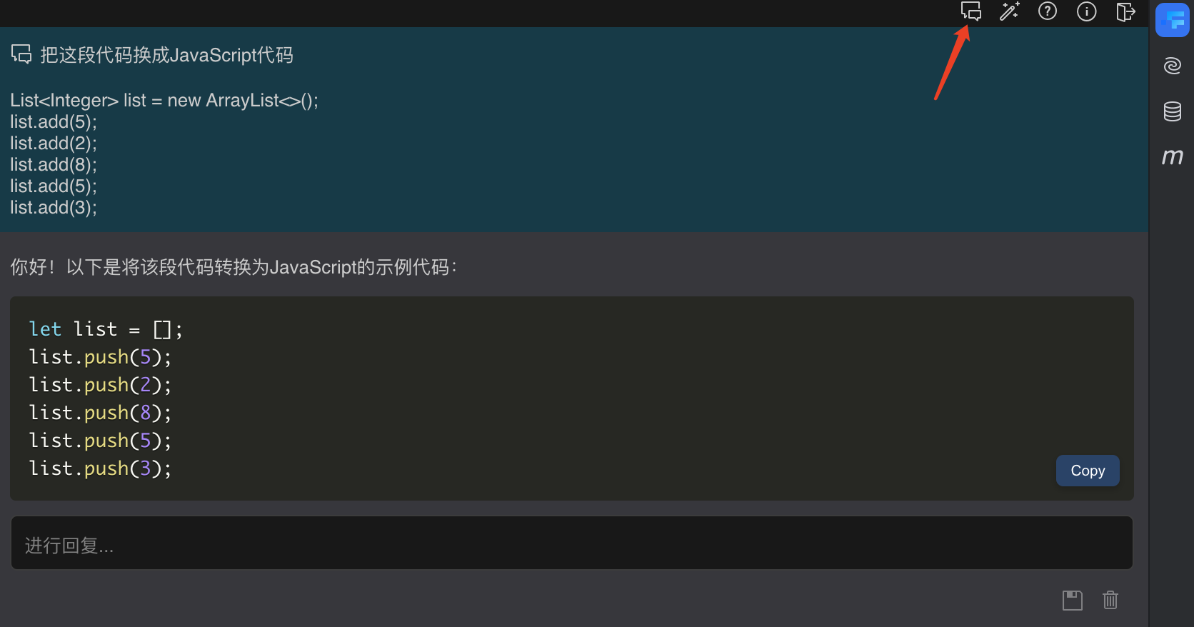The image size is (1194, 627).
Task: Click the magic wand icon in header
Action: tap(1009, 11)
